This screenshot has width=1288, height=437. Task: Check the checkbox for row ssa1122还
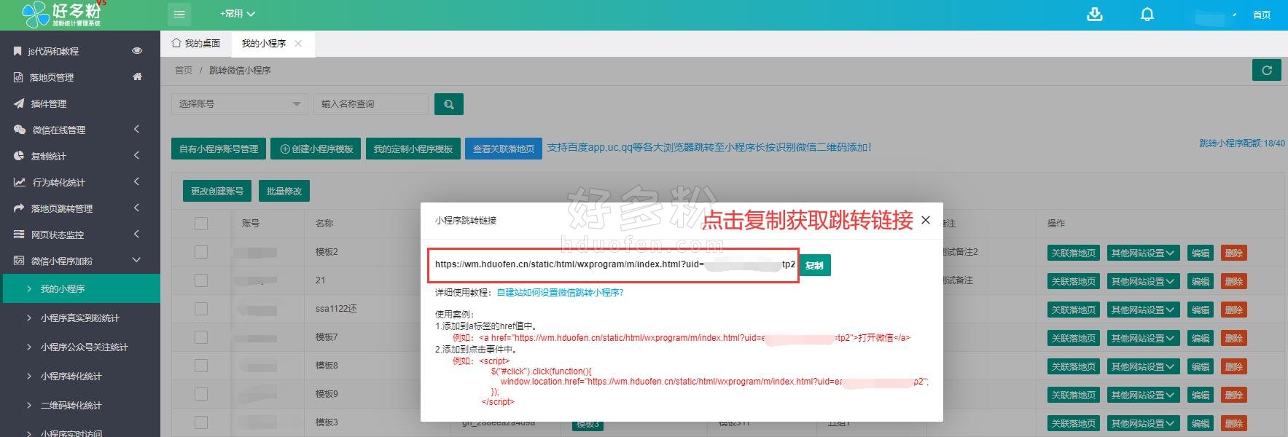coord(201,309)
